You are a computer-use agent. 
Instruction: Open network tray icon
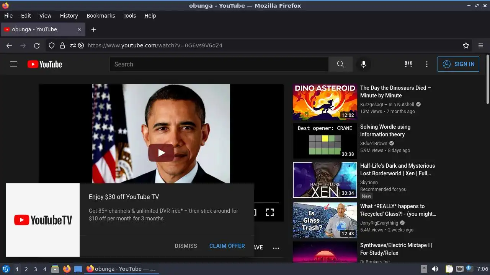click(460, 269)
